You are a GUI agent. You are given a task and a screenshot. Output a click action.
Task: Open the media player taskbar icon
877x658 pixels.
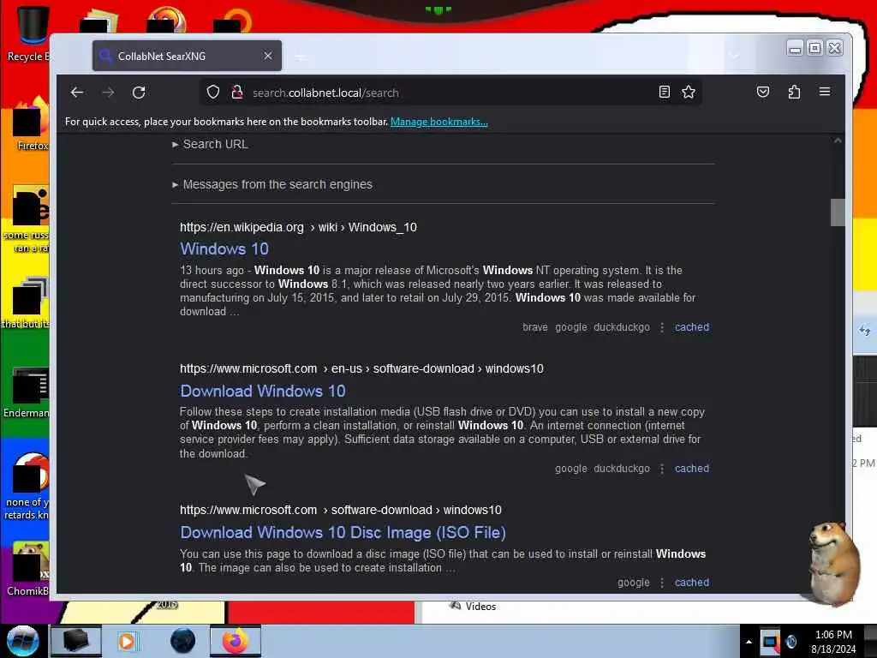coord(127,641)
